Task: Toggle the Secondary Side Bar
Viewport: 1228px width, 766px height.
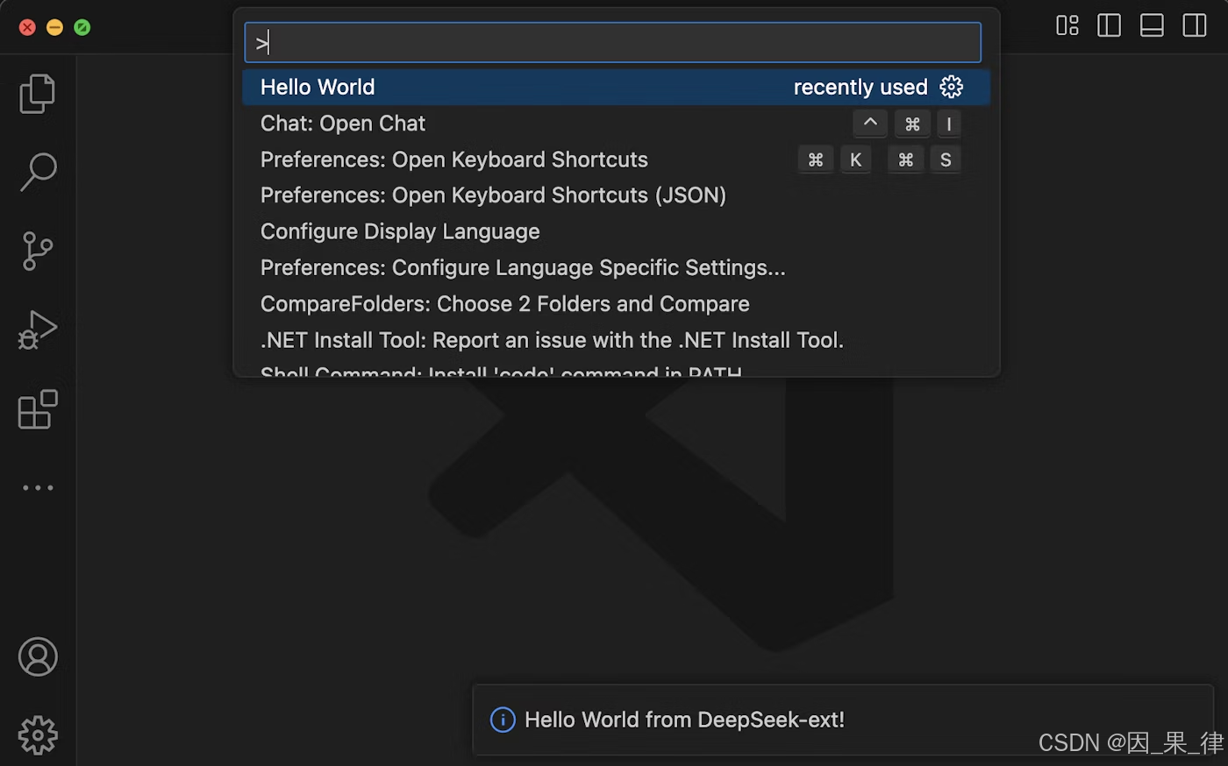Action: [1195, 25]
